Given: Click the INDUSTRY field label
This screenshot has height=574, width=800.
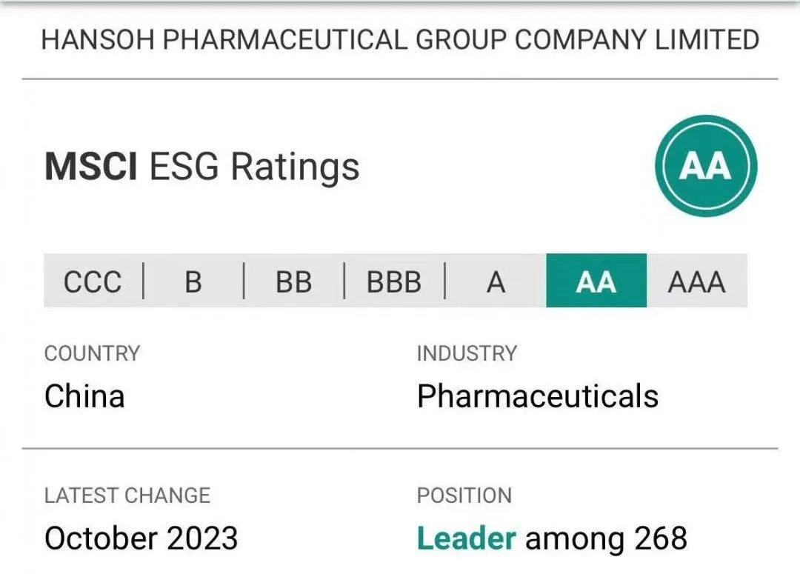Looking at the screenshot, I should pos(467,354).
